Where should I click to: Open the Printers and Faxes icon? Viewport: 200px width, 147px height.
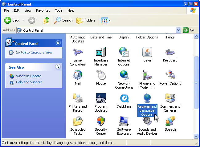78,98
